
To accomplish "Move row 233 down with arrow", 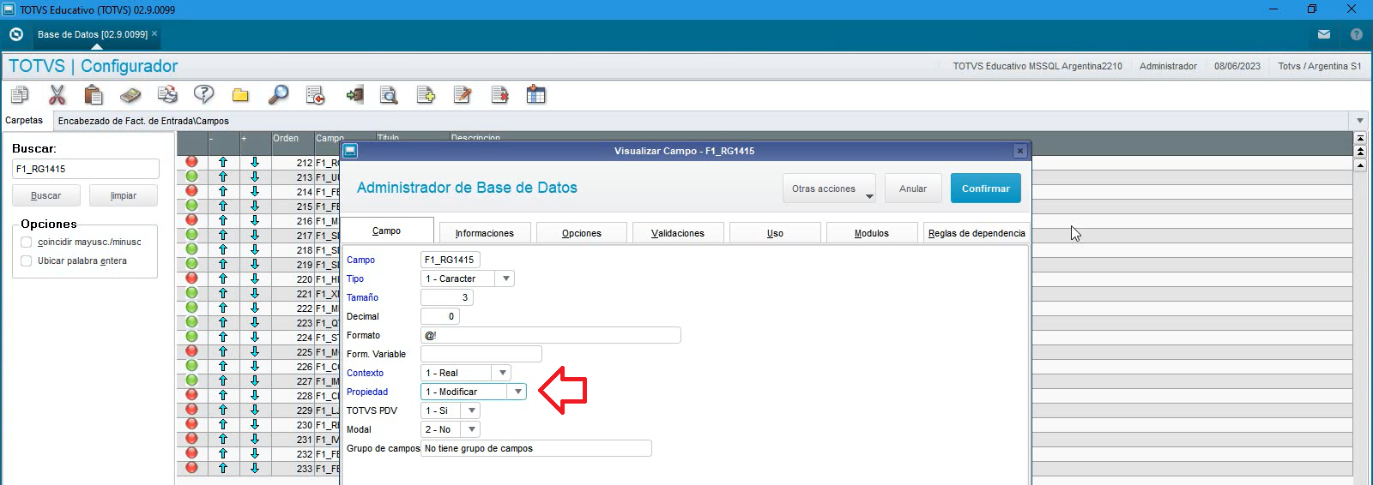I will pos(255,468).
